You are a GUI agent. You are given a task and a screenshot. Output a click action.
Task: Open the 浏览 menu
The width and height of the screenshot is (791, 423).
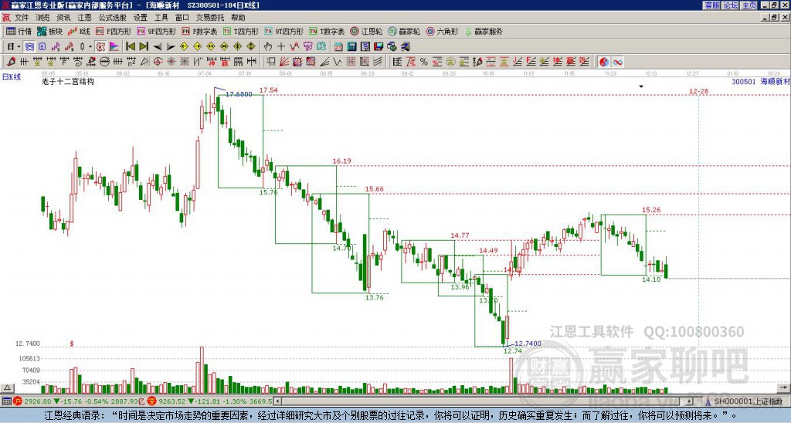[42, 18]
